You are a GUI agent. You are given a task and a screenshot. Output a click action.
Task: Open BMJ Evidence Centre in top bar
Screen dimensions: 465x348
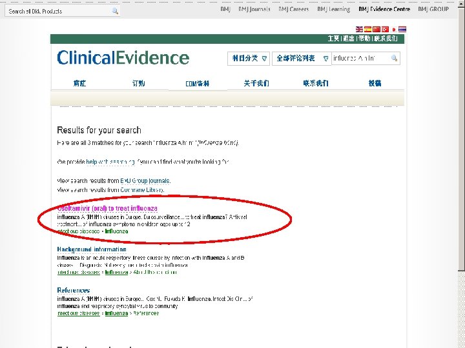pyautogui.click(x=384, y=9)
